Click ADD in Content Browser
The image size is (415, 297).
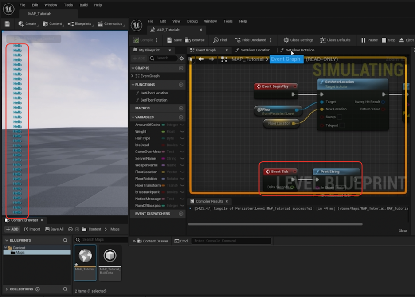pyautogui.click(x=12, y=229)
